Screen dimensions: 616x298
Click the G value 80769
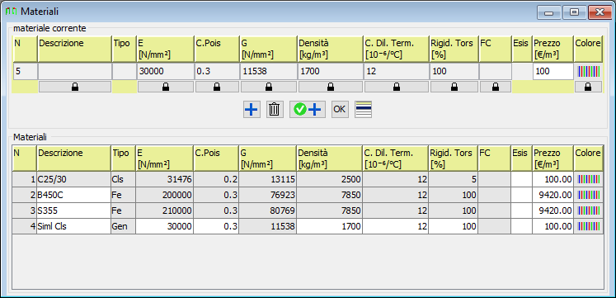tap(267, 210)
